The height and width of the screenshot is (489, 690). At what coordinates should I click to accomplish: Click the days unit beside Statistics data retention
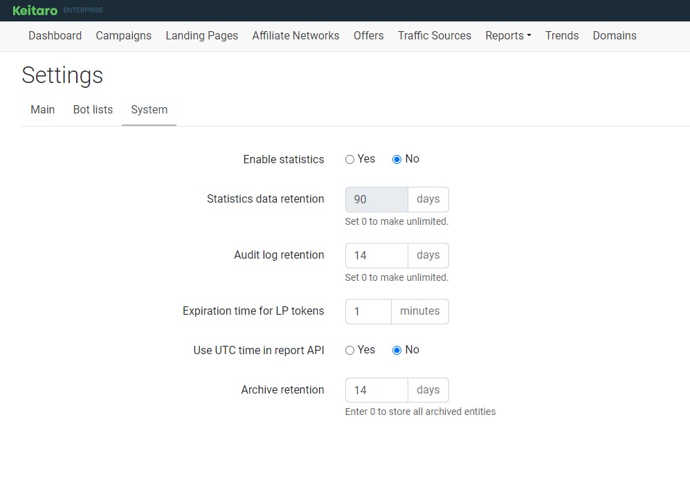pos(428,199)
